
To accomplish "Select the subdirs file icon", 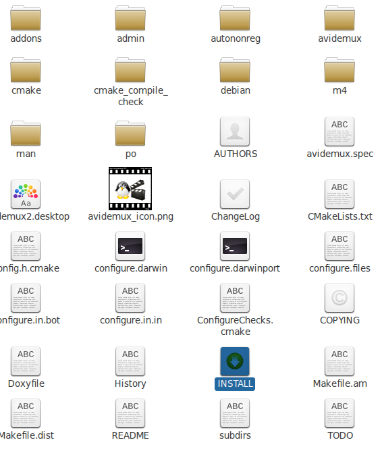I will 235,413.
